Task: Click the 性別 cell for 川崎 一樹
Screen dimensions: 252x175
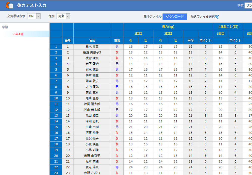Action: pyautogui.click(x=117, y=127)
